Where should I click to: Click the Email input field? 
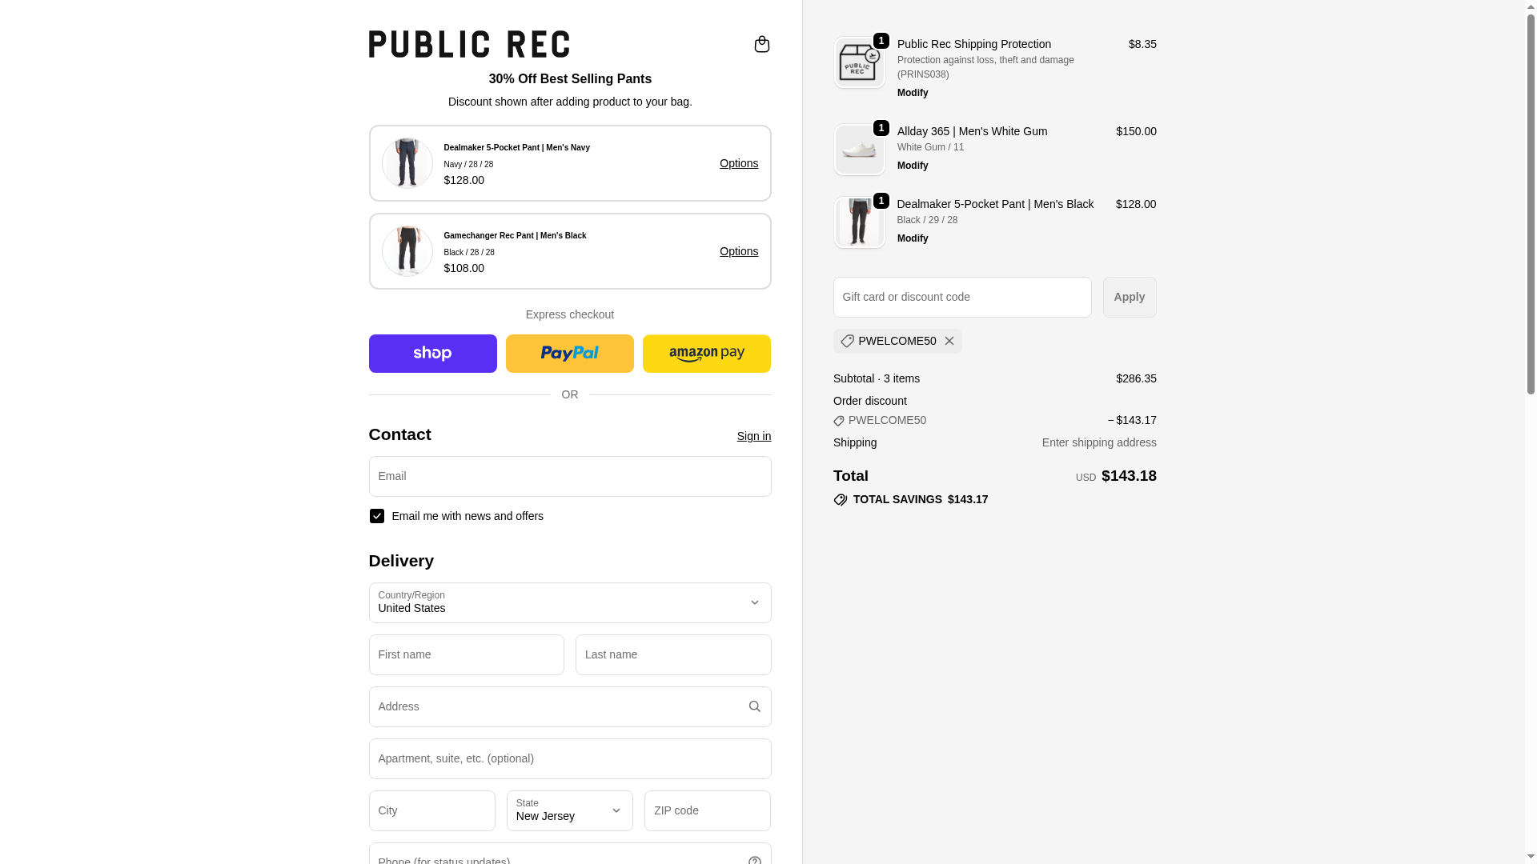tap(569, 476)
